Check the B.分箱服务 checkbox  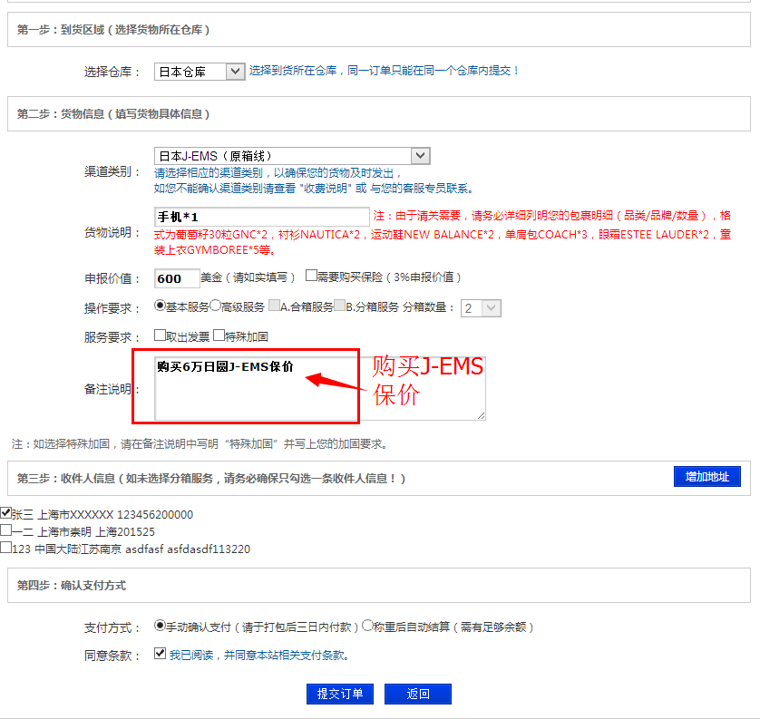340,306
